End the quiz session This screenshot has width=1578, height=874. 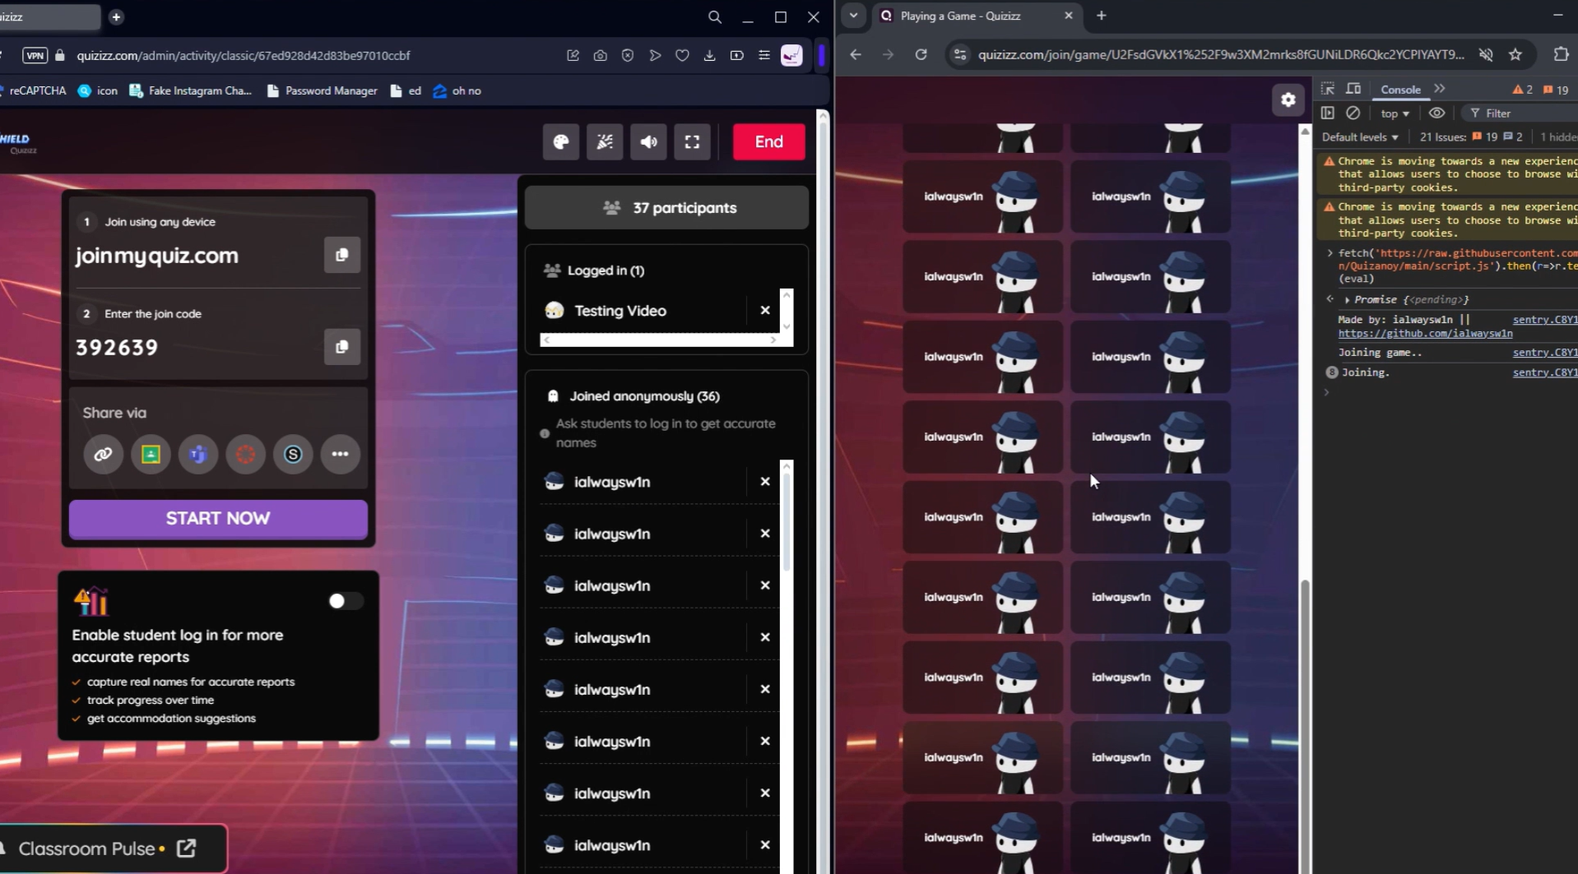coord(768,141)
